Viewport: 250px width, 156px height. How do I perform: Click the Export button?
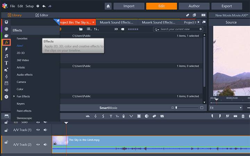pyautogui.click(x=226, y=6)
